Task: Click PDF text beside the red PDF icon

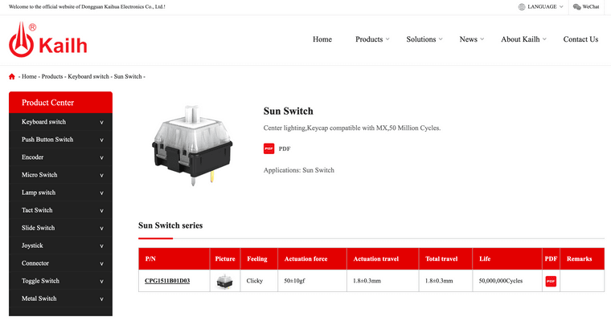Action: point(285,148)
